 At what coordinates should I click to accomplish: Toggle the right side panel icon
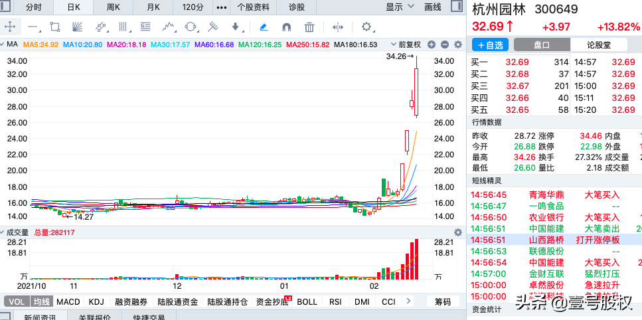point(456,6)
